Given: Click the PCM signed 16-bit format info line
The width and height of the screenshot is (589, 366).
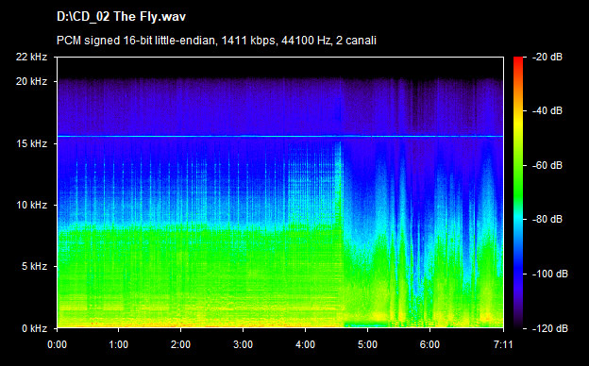Looking at the screenshot, I should point(216,41).
